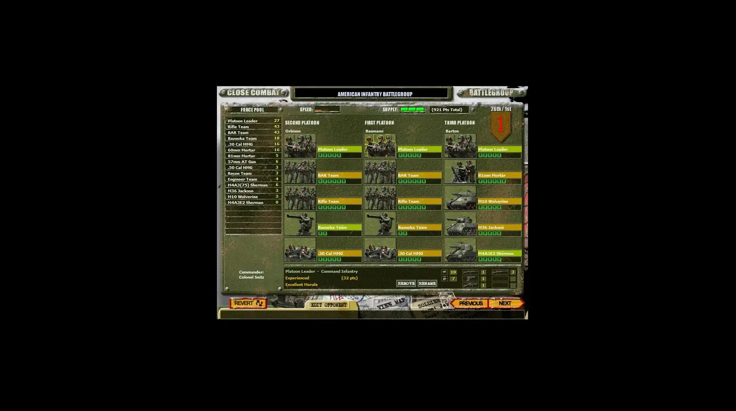This screenshot has height=411, width=736.
Task: Pick Engineer Team from the Force Pool
Action: (x=253, y=179)
